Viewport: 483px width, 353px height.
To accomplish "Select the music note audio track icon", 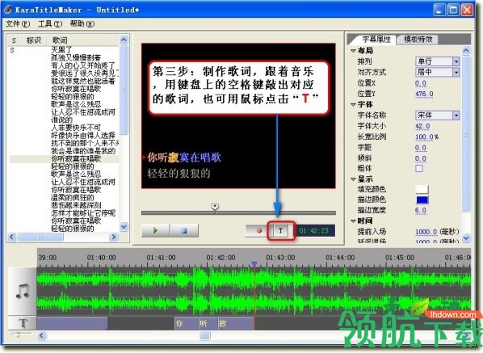I will pos(22,291).
